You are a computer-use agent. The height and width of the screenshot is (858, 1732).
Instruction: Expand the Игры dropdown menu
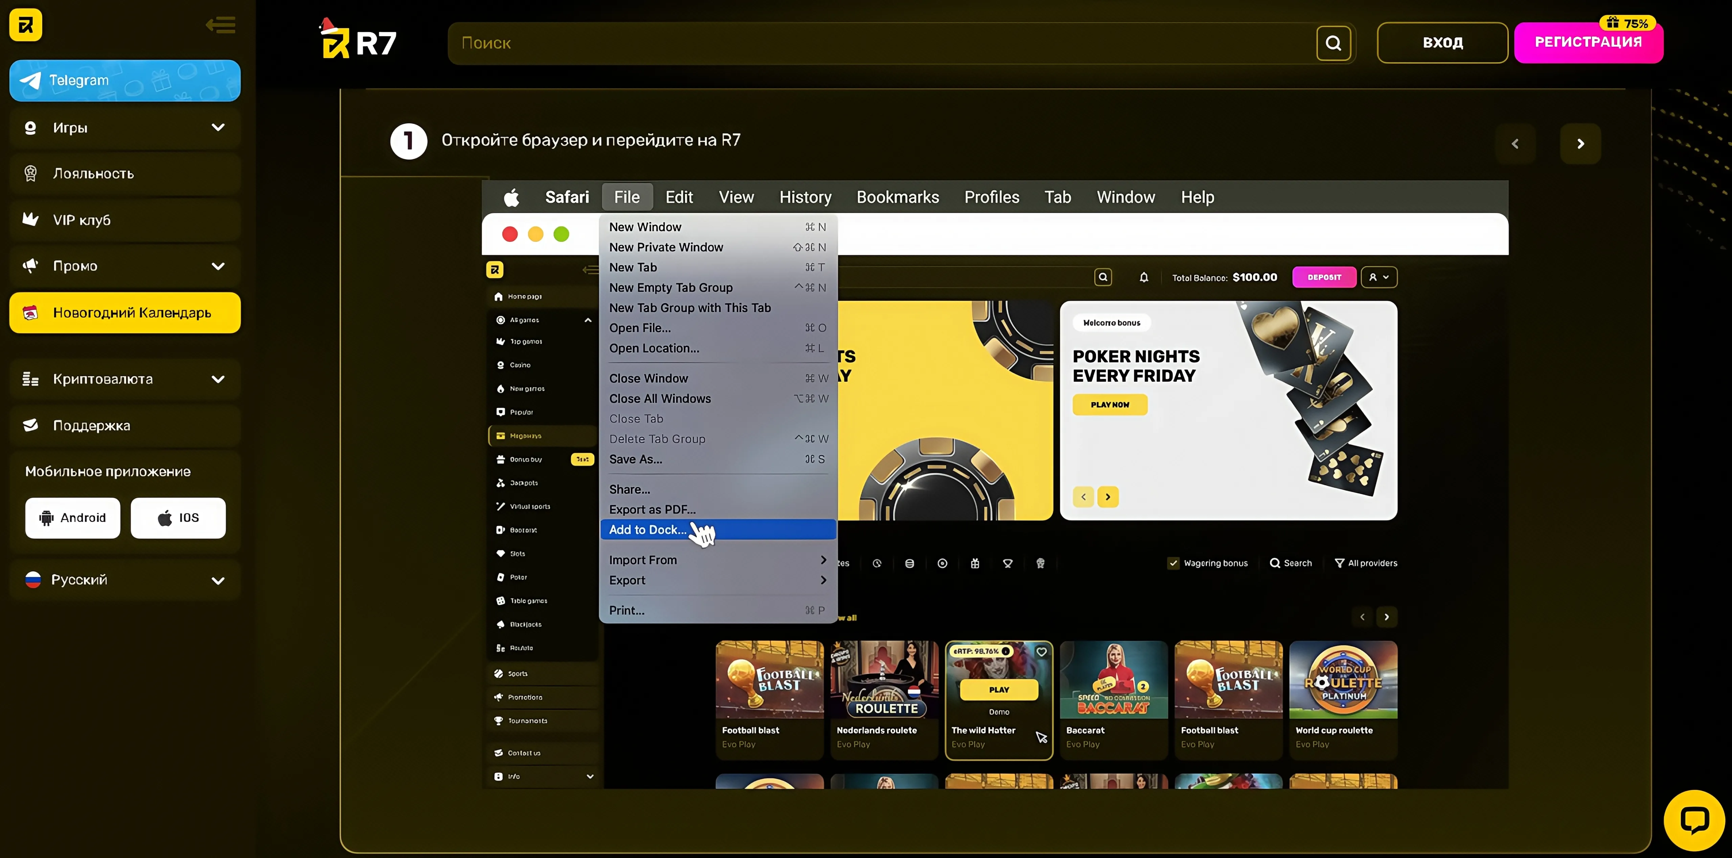click(218, 128)
